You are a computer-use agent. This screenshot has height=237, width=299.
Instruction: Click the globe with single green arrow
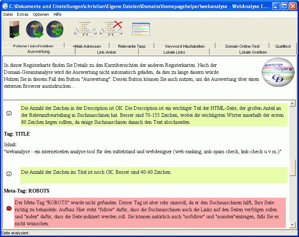35,29
